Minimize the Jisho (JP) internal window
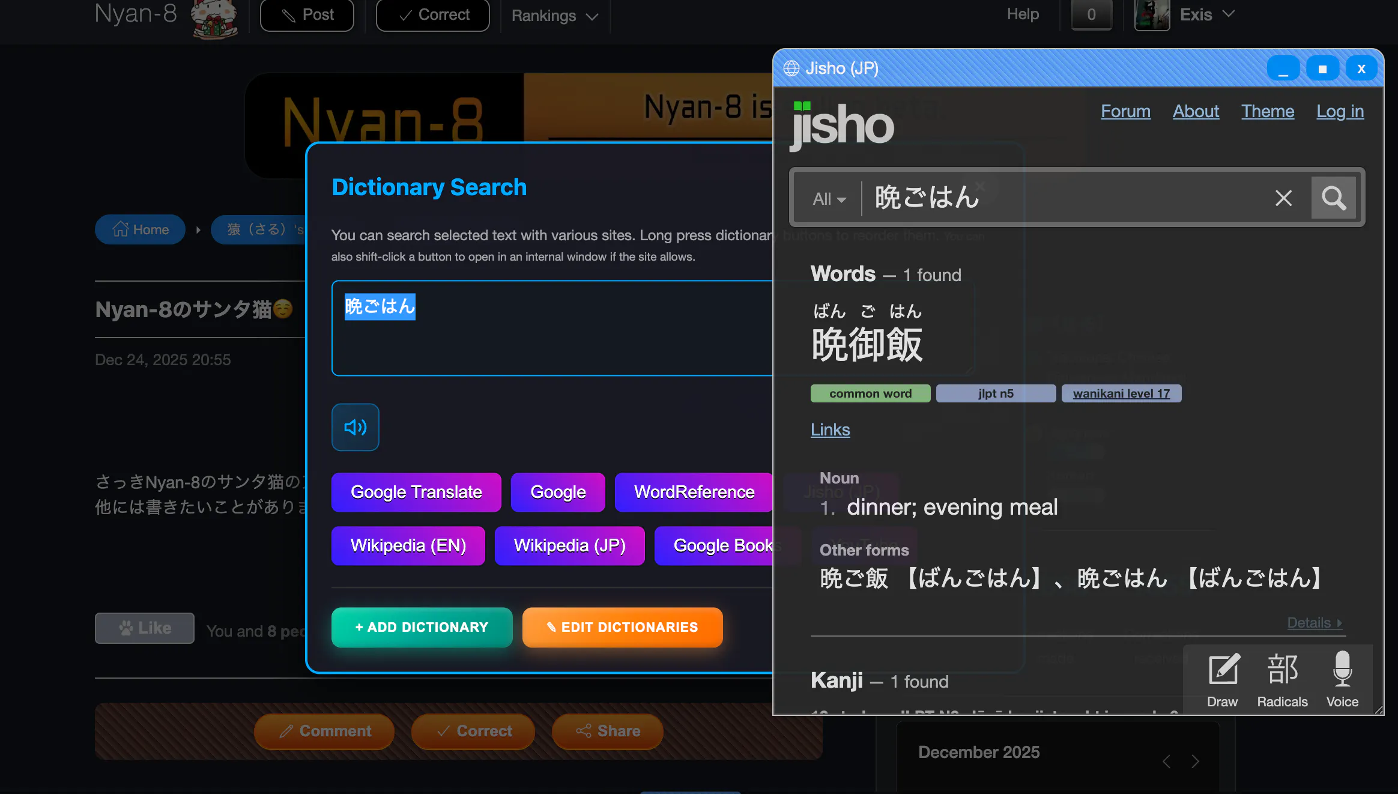1398x794 pixels. click(1283, 68)
